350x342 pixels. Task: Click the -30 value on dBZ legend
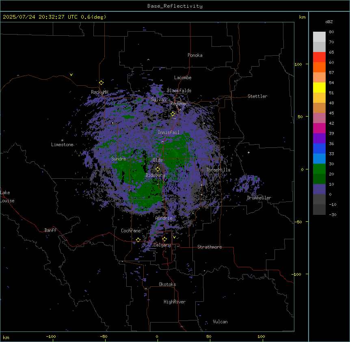click(x=333, y=215)
